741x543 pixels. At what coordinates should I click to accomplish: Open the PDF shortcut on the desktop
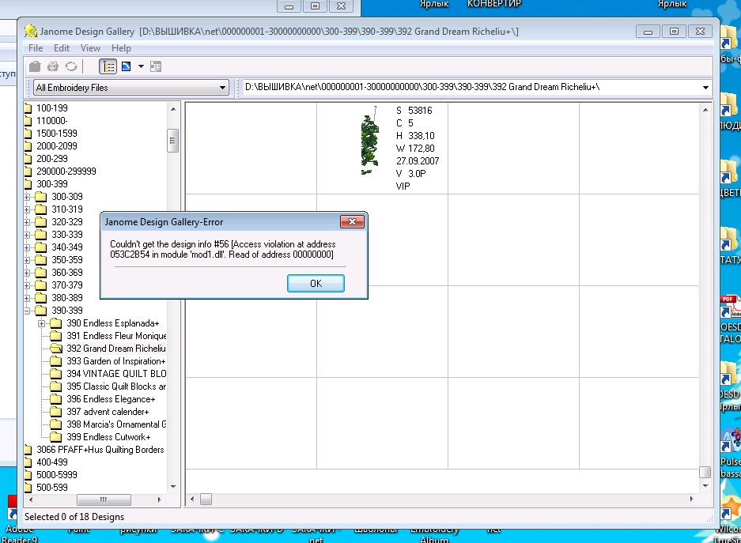click(x=730, y=307)
